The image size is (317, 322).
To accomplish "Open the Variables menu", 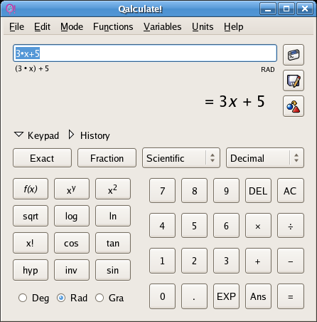I will [162, 27].
